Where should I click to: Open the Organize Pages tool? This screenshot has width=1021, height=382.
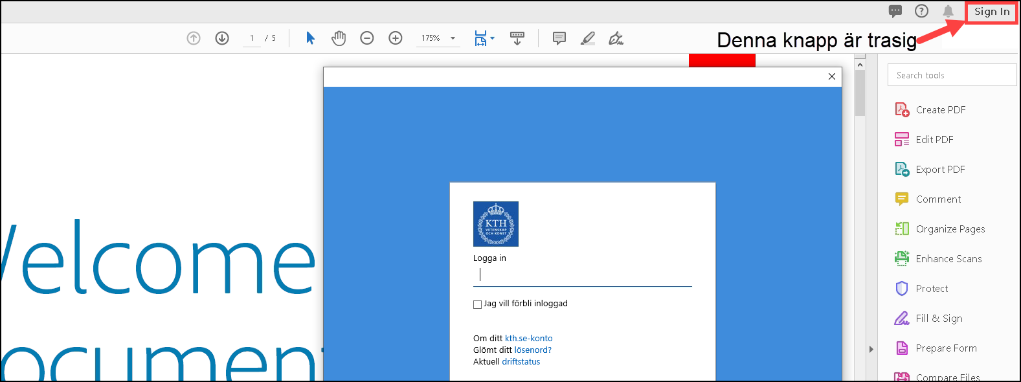[950, 229]
